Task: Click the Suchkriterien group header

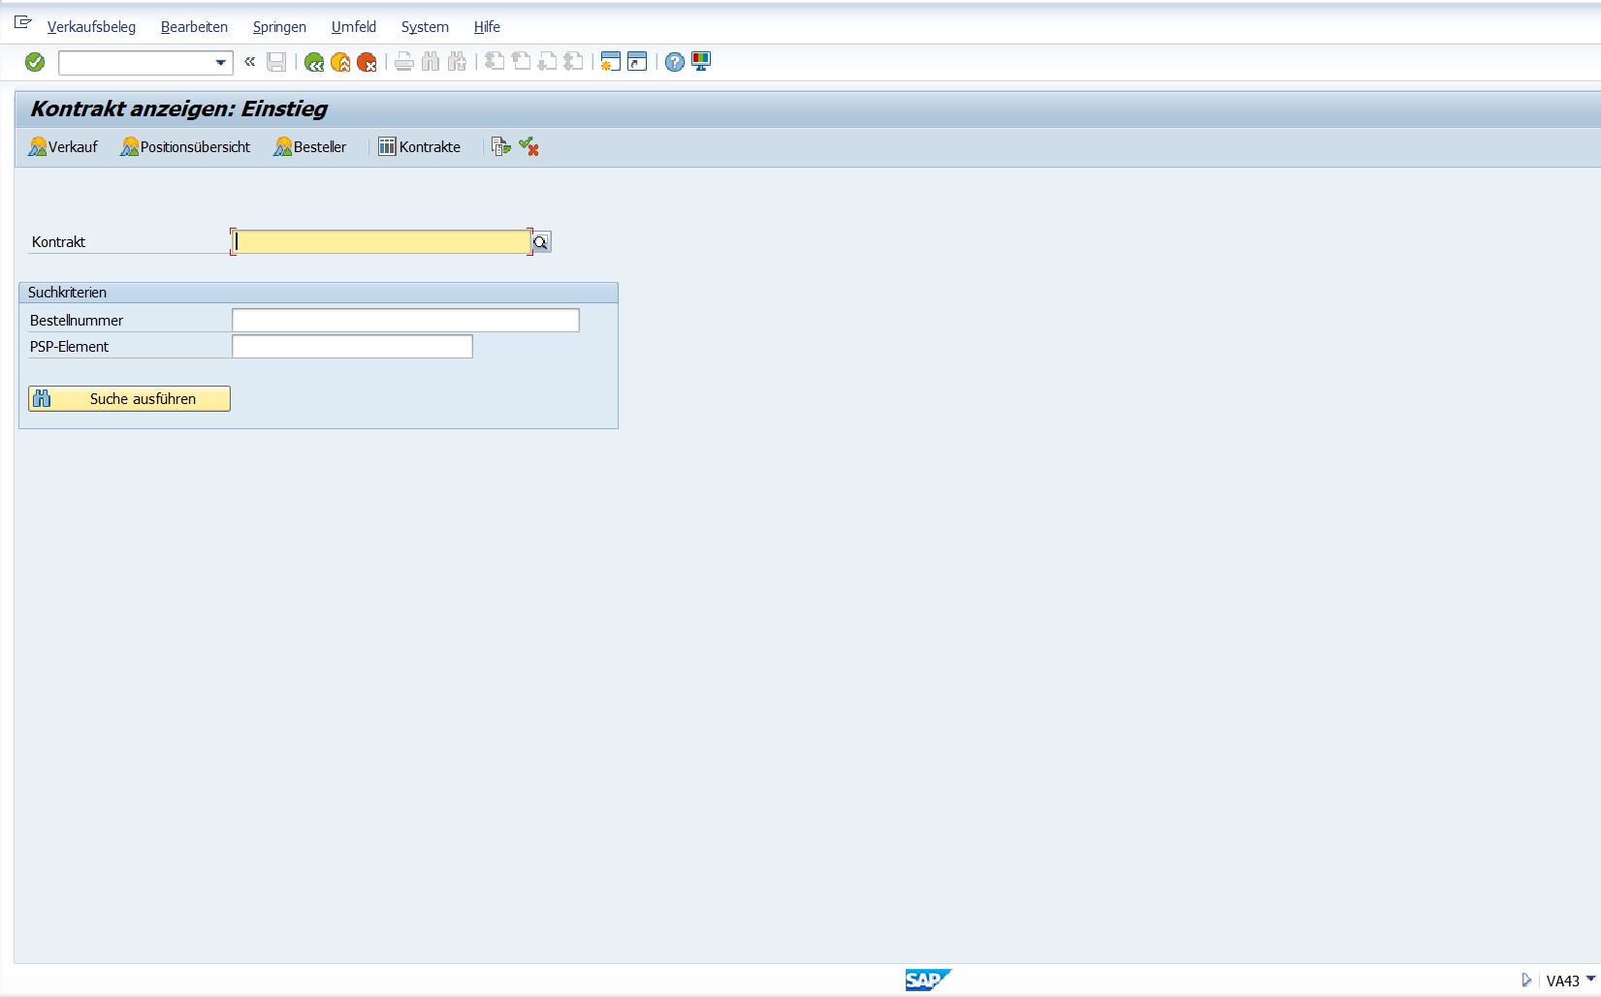Action: pos(318,293)
